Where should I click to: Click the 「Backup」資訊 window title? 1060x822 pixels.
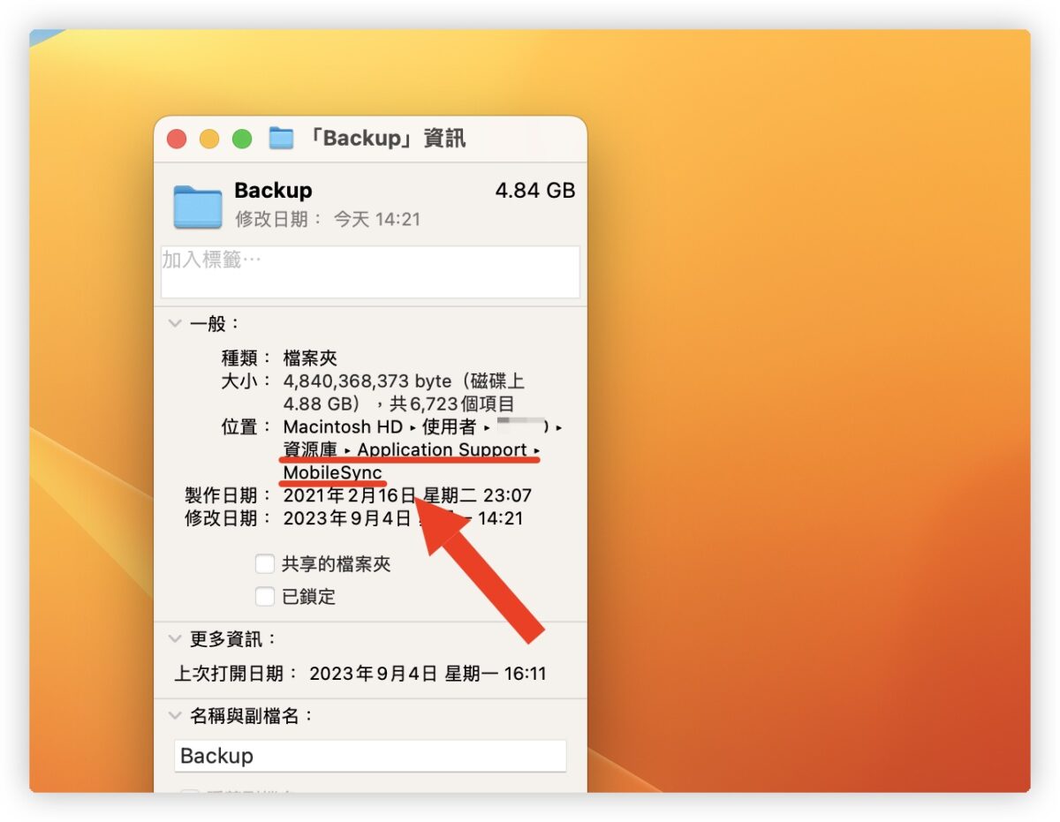click(385, 139)
